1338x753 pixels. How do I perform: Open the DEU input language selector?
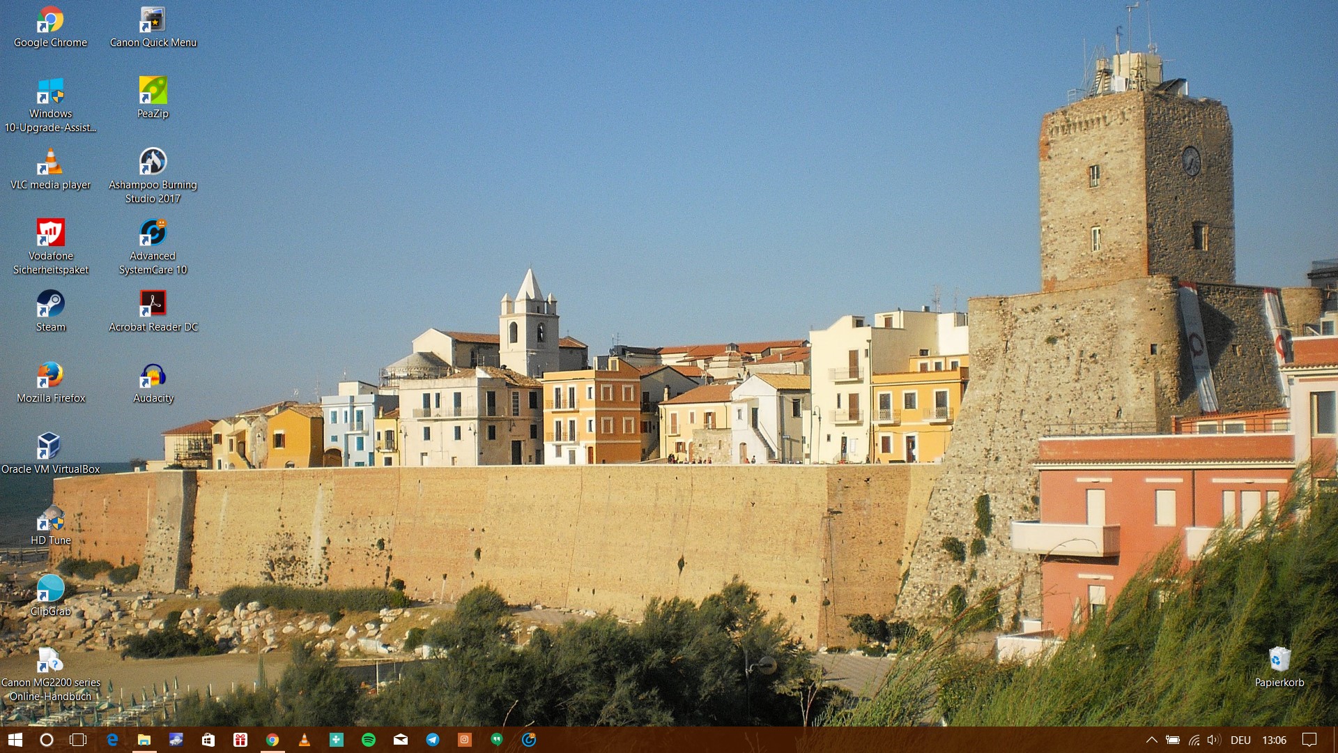coord(1240,740)
